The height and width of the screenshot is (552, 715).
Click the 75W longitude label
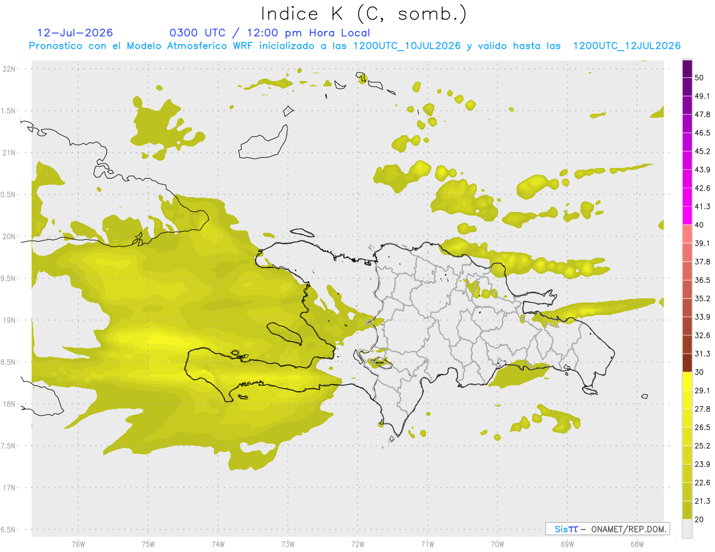(148, 544)
